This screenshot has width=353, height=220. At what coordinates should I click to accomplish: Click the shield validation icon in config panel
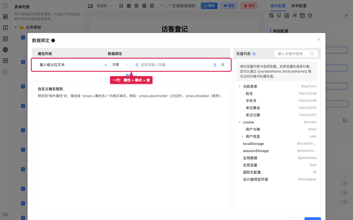310,15
